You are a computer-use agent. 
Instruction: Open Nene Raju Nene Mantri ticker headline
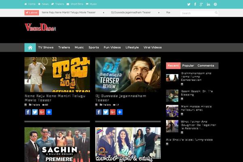pyautogui.click(x=69, y=13)
